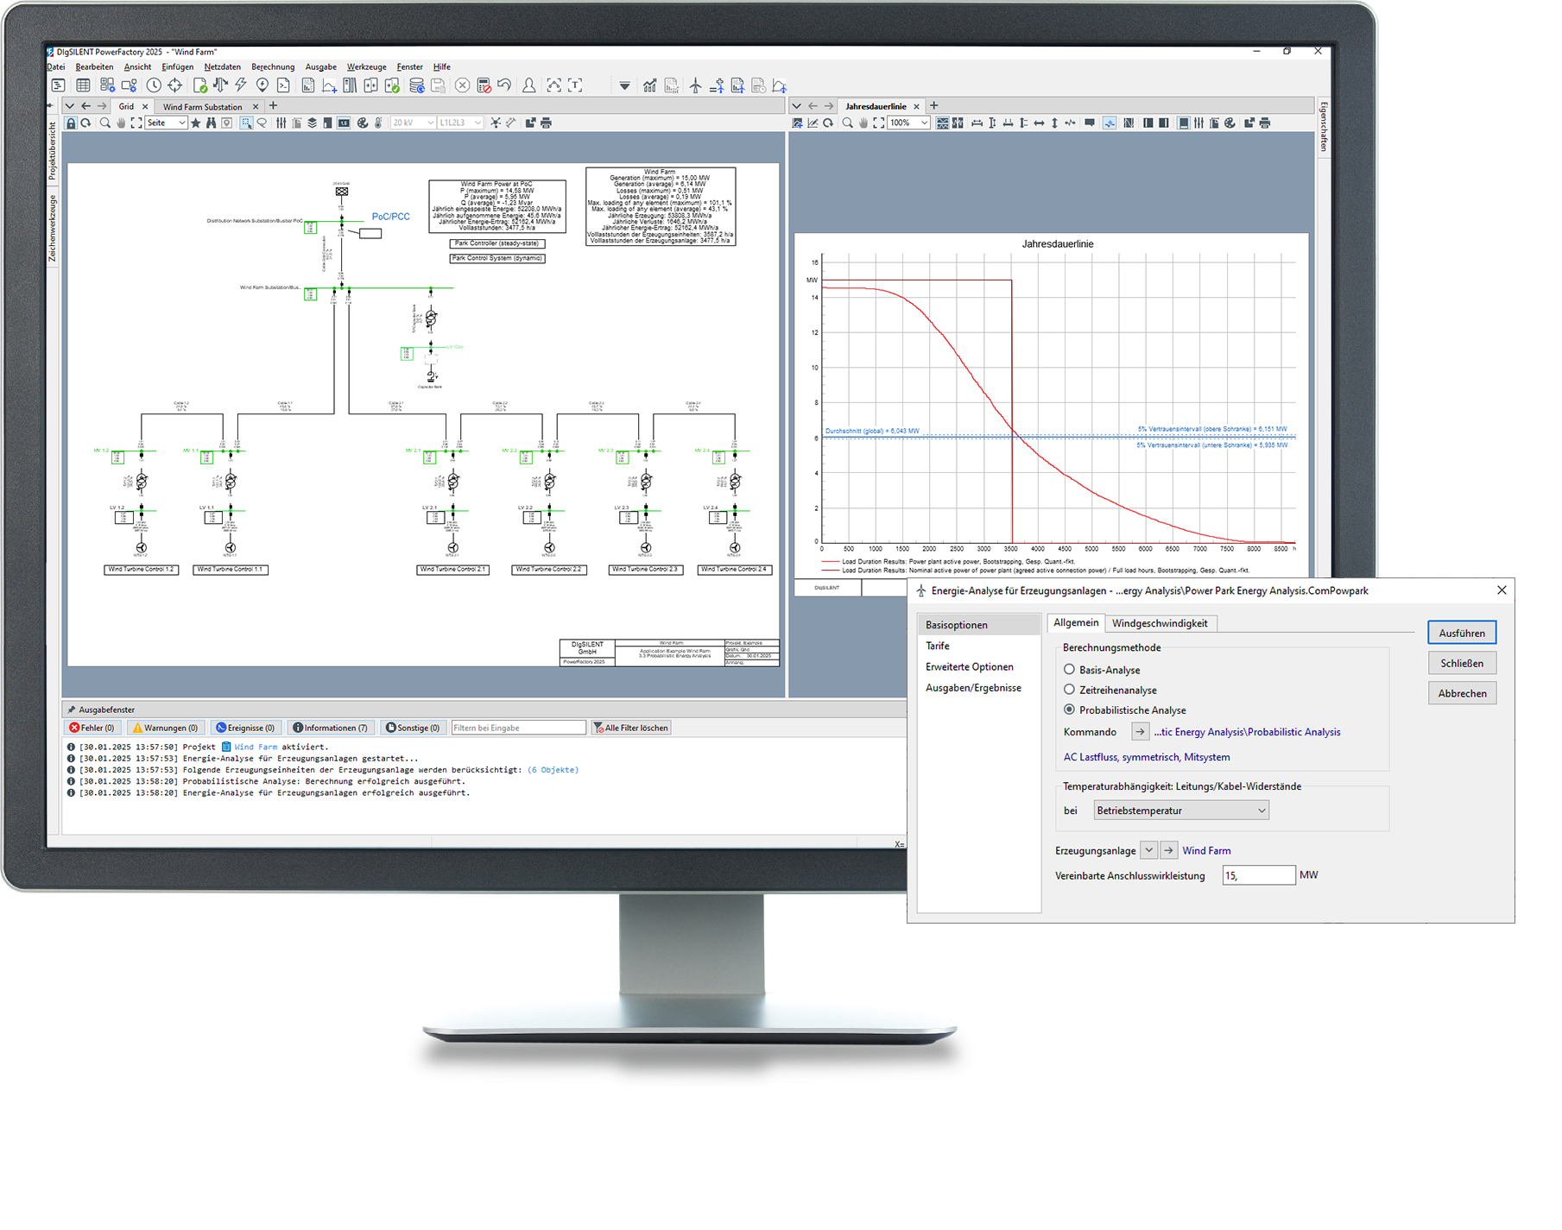Click the undo arrow icon in main toolbar
The image size is (1562, 1230).
point(504,85)
